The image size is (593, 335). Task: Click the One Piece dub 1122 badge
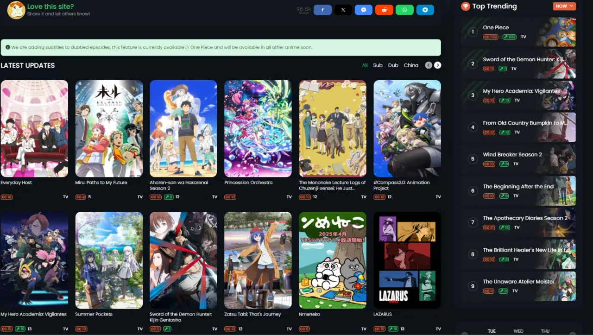[509, 37]
